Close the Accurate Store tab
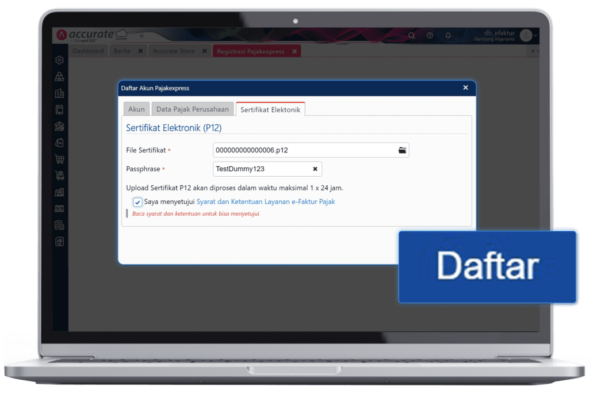 [x=205, y=51]
